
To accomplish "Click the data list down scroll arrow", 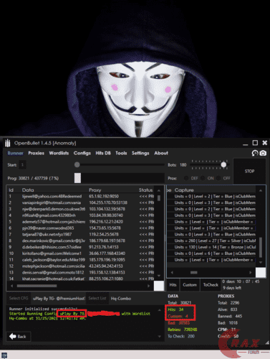I will click(159, 276).
